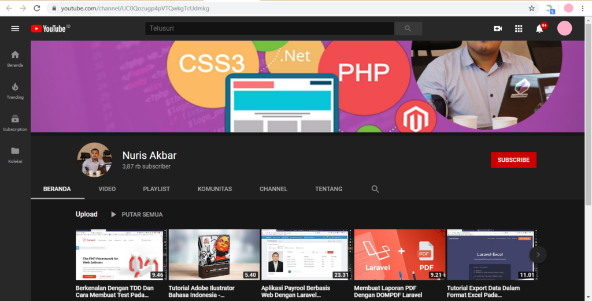Open the Playlist tab
Viewport: 592px width, 301px height.
pyautogui.click(x=156, y=189)
